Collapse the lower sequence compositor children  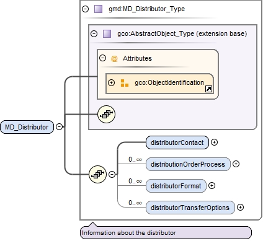pyautogui.click(x=112, y=174)
